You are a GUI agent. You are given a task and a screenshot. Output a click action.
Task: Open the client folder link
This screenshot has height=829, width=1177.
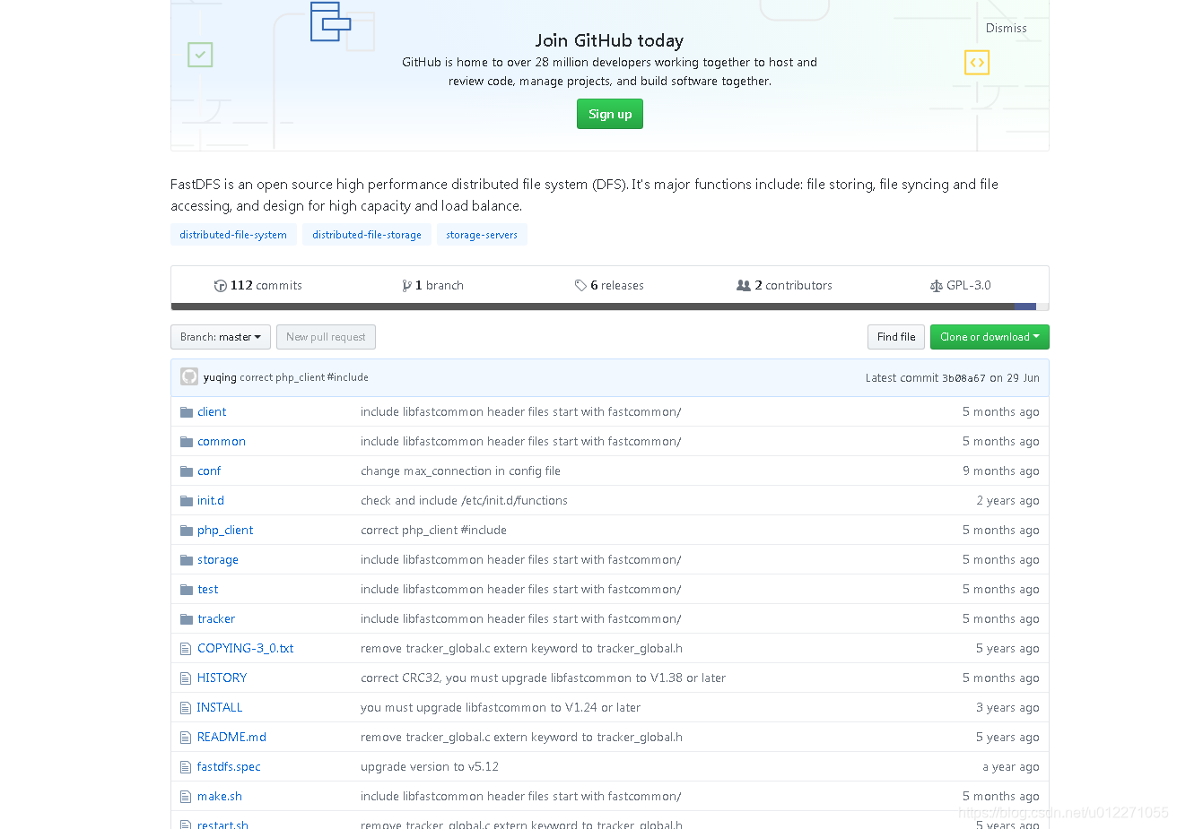[x=212, y=412]
